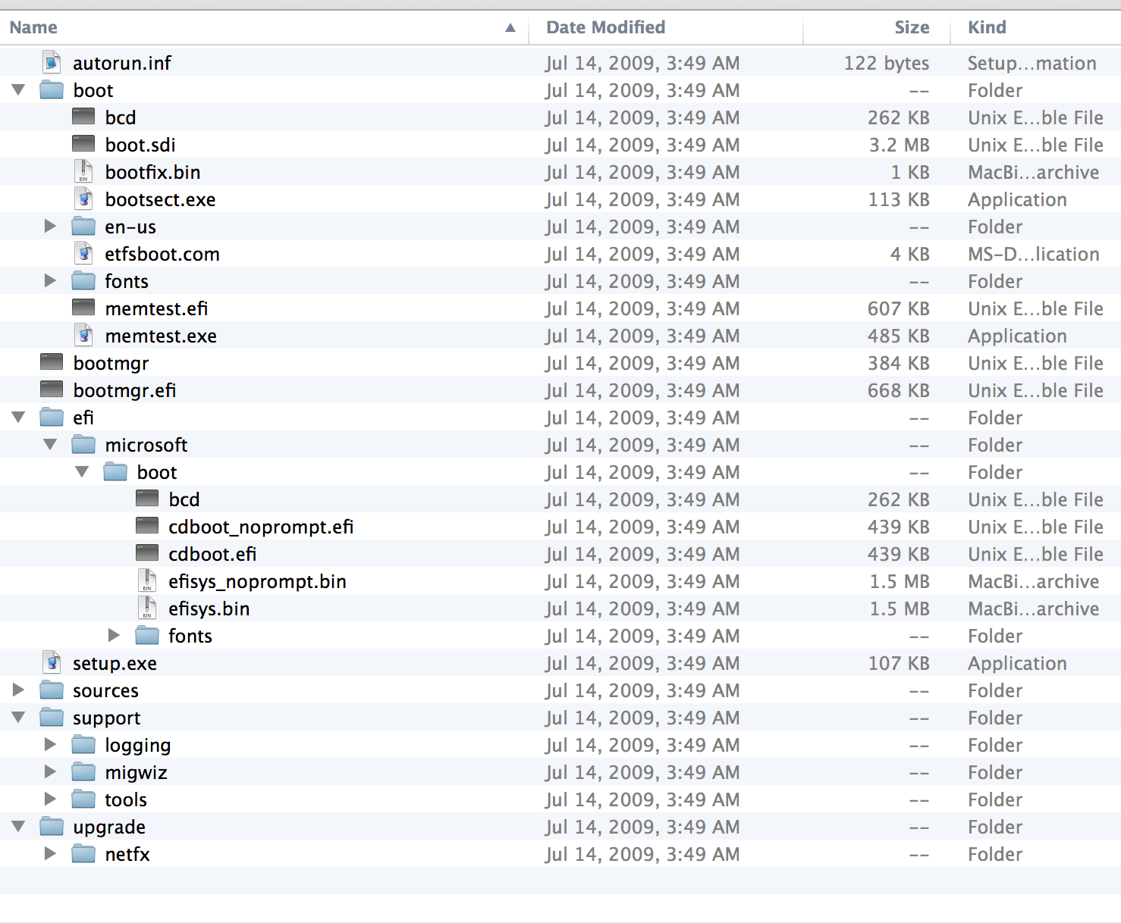The height and width of the screenshot is (923, 1121).
Task: Click the autorun.inf setup information icon
Action: [50, 62]
